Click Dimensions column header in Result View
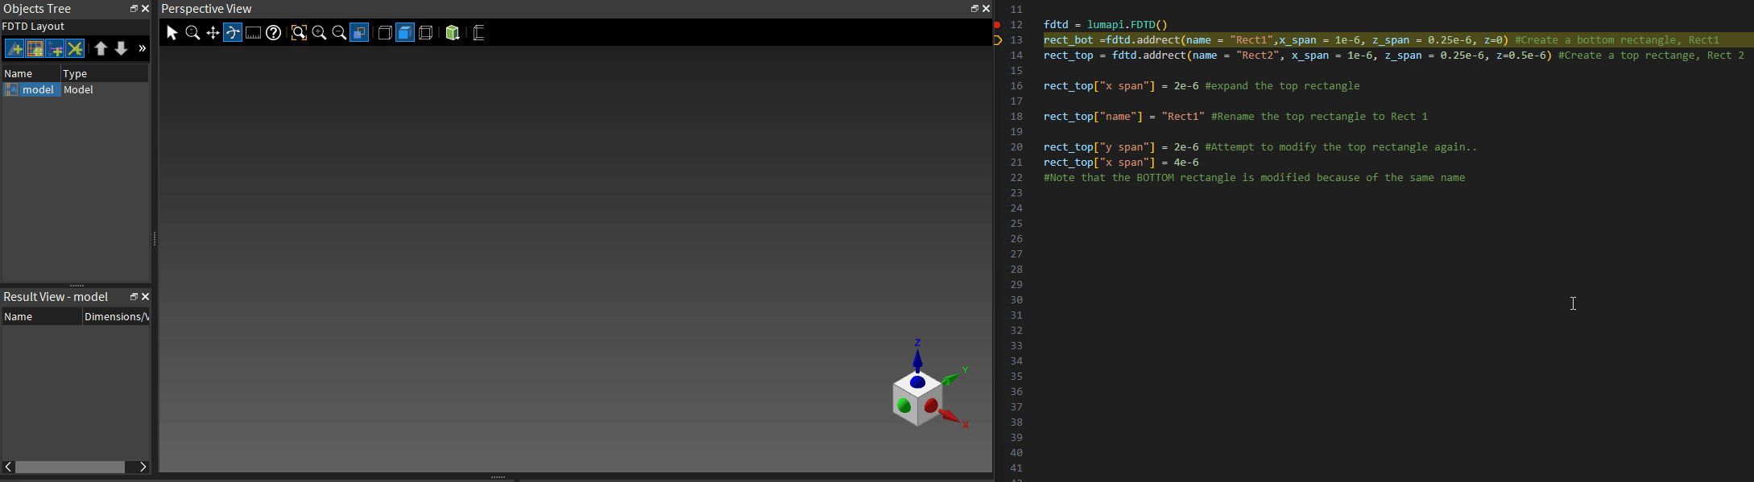 coord(116,317)
